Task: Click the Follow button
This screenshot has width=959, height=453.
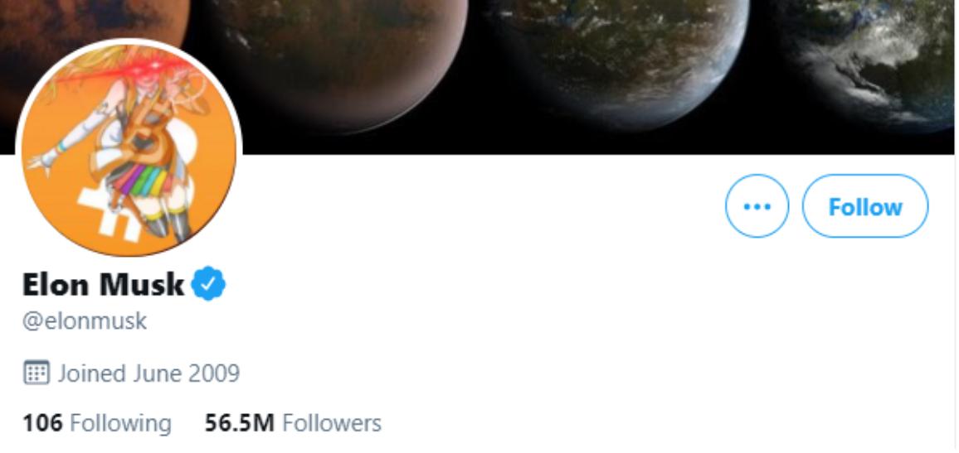Action: (x=864, y=206)
